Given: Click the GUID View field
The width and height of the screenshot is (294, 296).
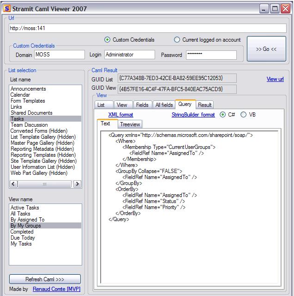Looking at the screenshot, I should coord(177,89).
